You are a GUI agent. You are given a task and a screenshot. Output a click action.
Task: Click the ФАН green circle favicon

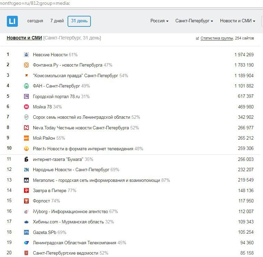click(x=26, y=86)
